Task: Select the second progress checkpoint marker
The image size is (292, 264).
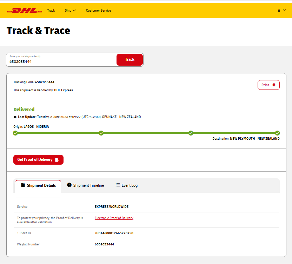Action: [101, 133]
